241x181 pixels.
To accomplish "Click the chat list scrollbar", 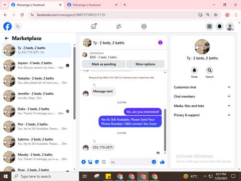I will click(74, 83).
